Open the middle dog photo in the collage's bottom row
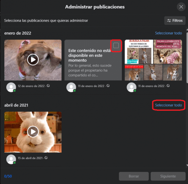Screen dimensions: 188x184 (153, 72)
